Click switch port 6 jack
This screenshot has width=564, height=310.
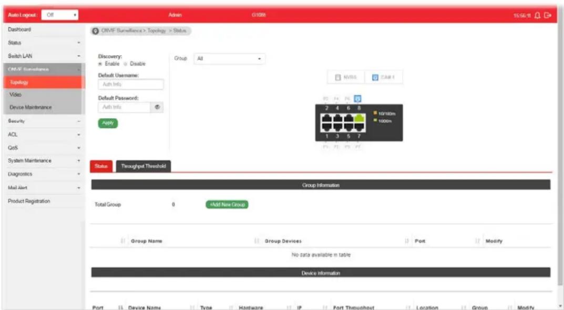[348, 119]
